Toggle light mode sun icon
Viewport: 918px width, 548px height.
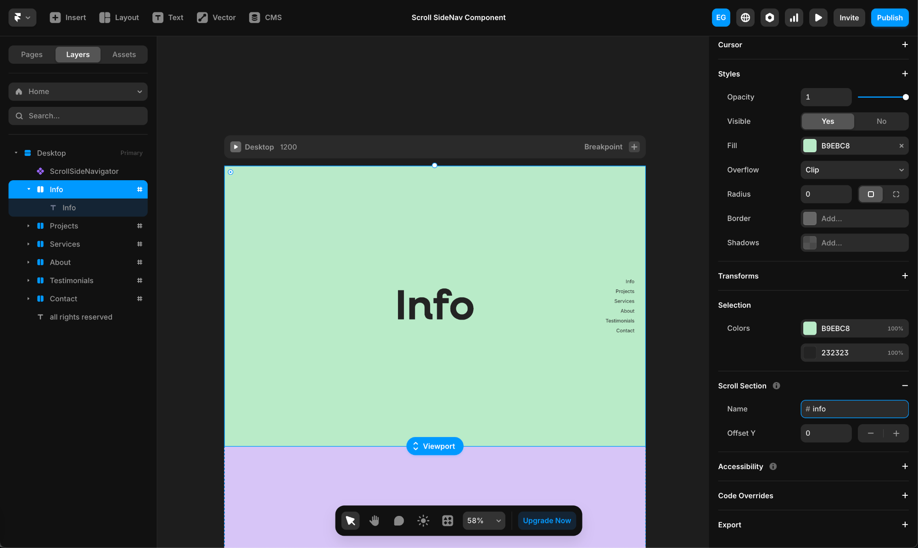[423, 520]
